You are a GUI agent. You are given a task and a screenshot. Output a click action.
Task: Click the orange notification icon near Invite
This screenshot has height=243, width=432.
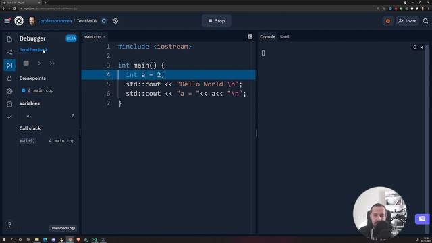(388, 21)
